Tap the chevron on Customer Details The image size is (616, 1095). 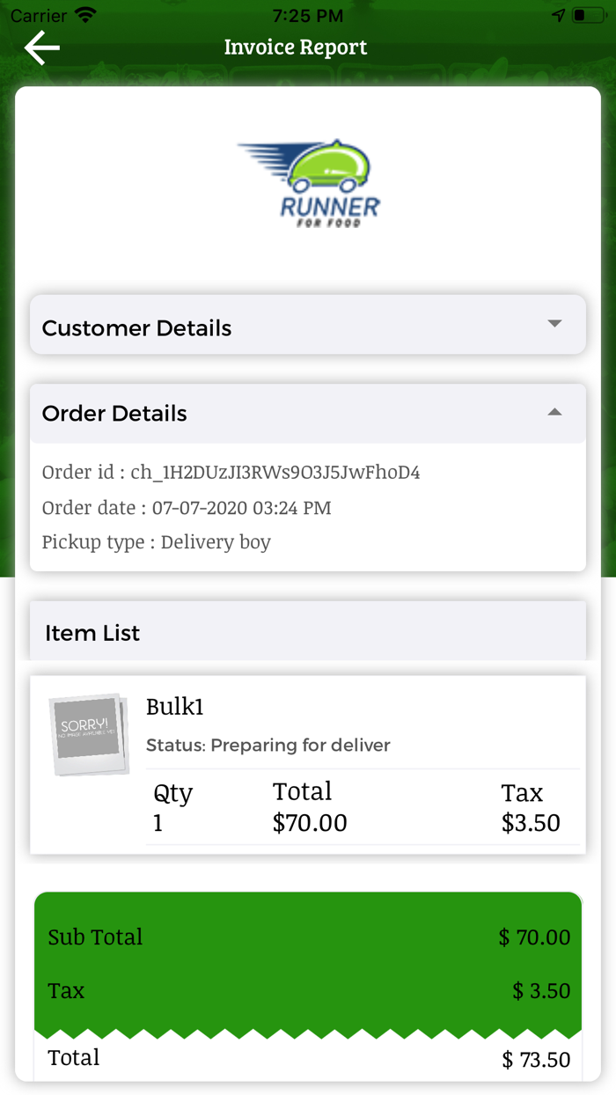tap(554, 324)
